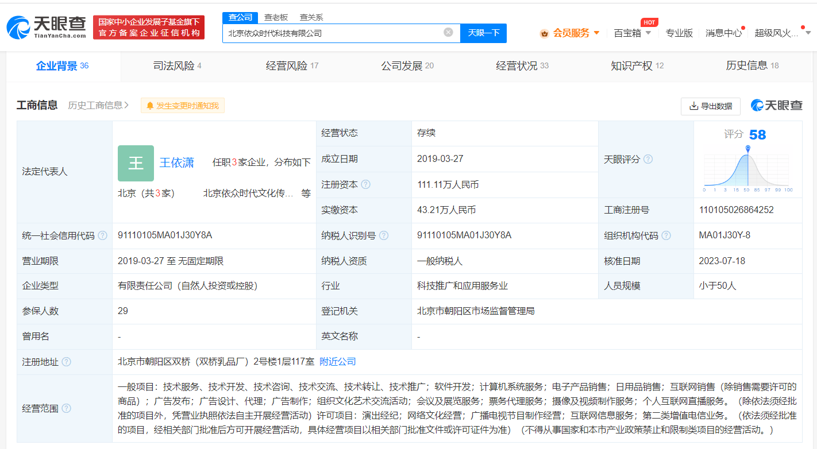Viewport: 817px width, 449px height.
Task: Click the help icon beside 统一社会信用代码
Action: coord(102,235)
